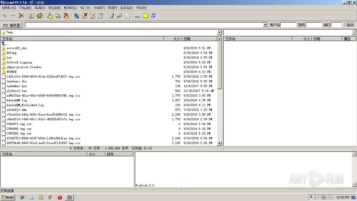This screenshot has width=357, height=201.
Task: Open the menu bar item ending in (V)
Action: point(85,8)
